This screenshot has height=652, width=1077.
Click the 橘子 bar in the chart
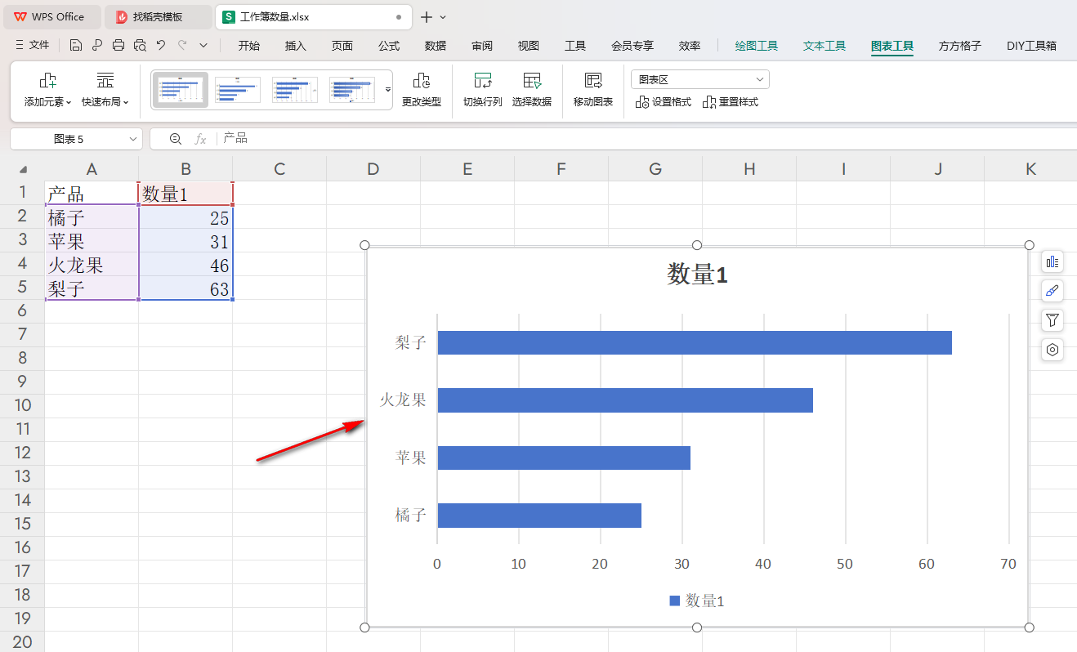point(539,516)
